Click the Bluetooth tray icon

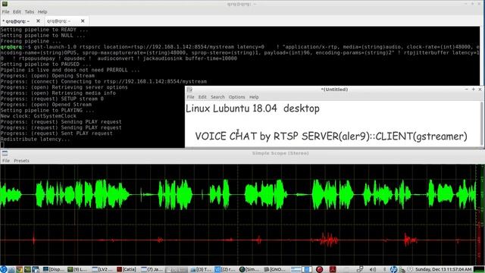click(384, 269)
